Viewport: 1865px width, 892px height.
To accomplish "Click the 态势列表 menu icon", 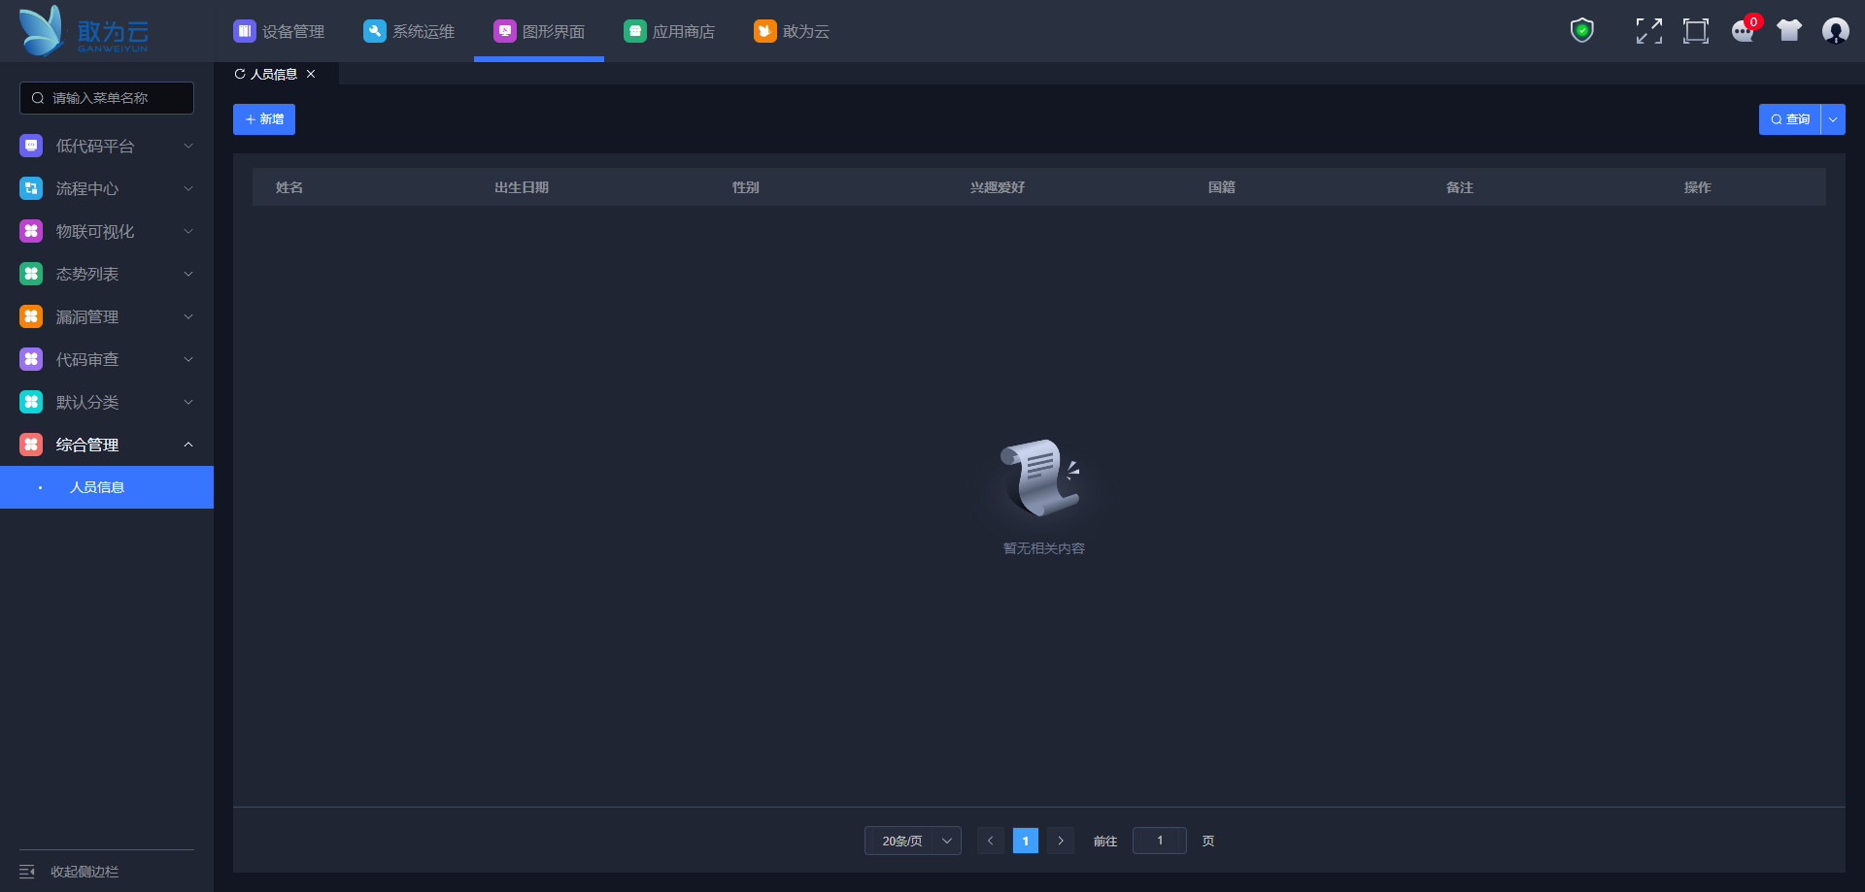I will click(31, 274).
